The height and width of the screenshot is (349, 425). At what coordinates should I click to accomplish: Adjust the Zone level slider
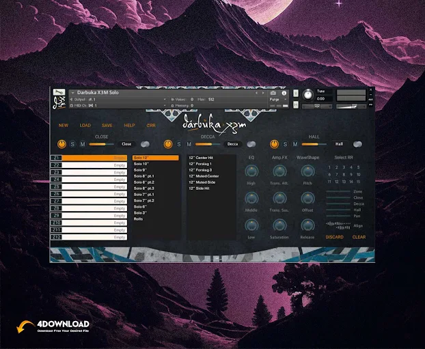tap(338, 191)
